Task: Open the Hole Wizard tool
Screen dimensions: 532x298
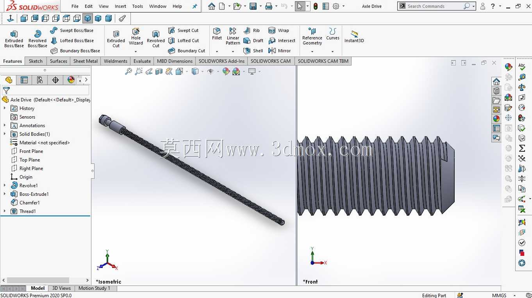Action: tap(136, 36)
